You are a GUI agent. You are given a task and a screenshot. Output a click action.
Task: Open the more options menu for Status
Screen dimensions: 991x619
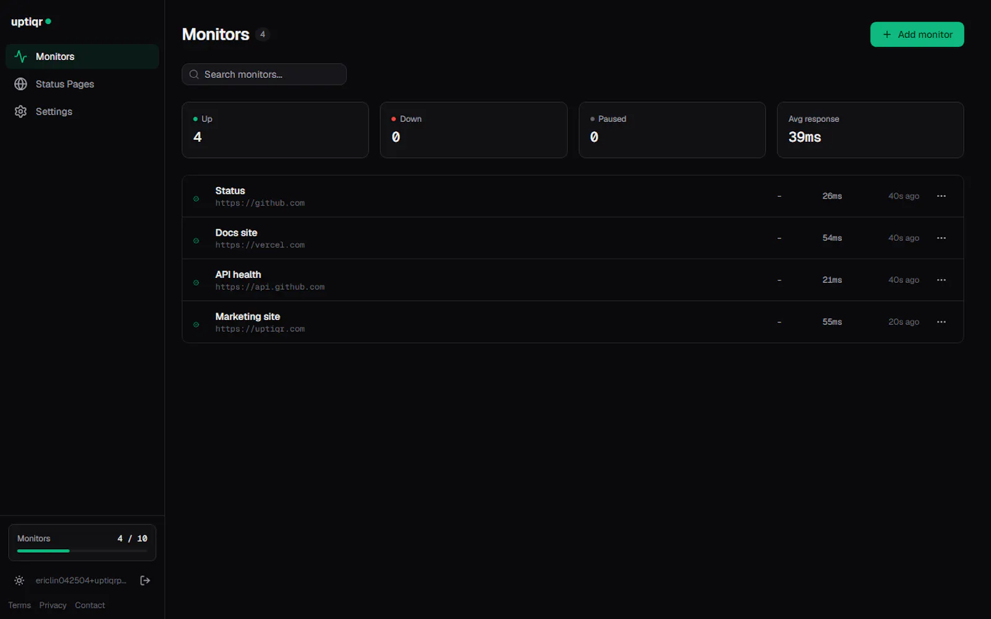tap(941, 196)
